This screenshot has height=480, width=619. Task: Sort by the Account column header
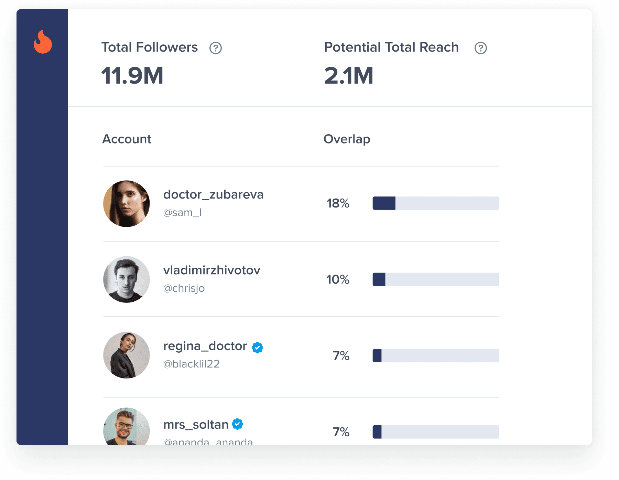(127, 139)
